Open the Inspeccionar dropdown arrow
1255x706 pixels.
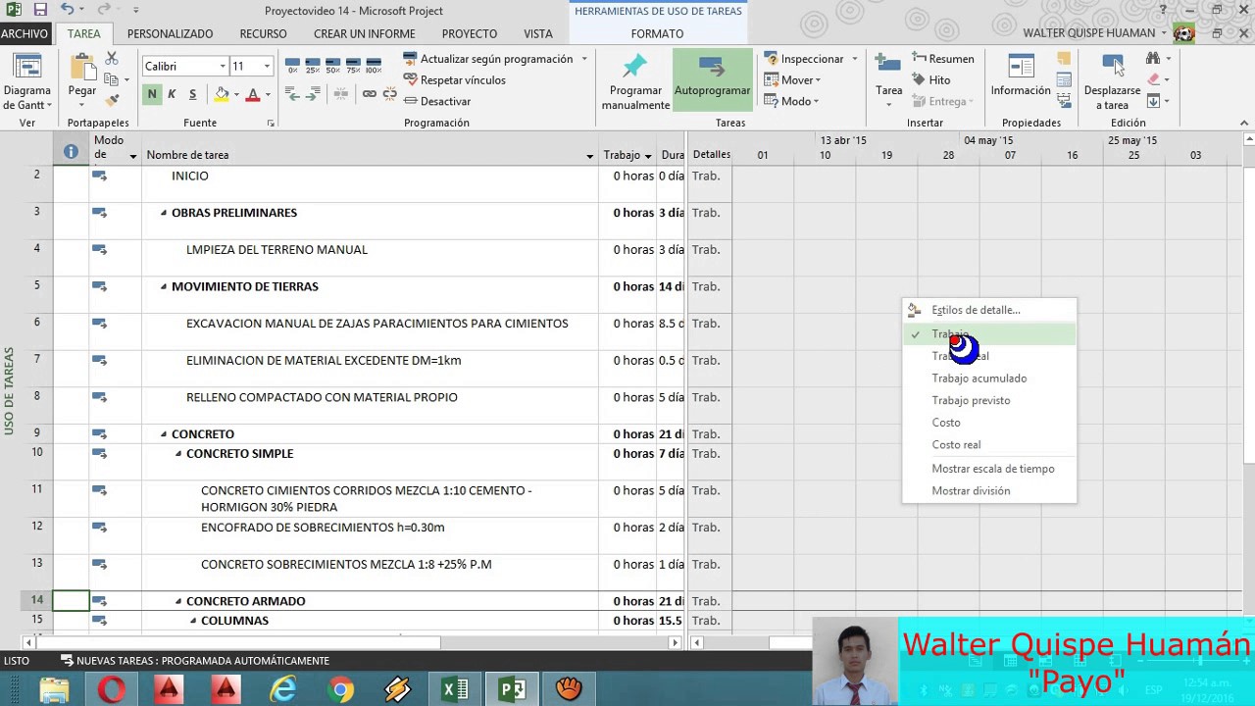click(854, 59)
